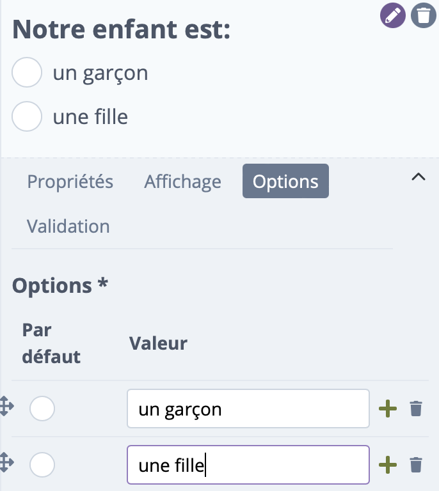Delete the 'un garçon' option row
Viewport: 439px width, 491px height.
coord(416,409)
